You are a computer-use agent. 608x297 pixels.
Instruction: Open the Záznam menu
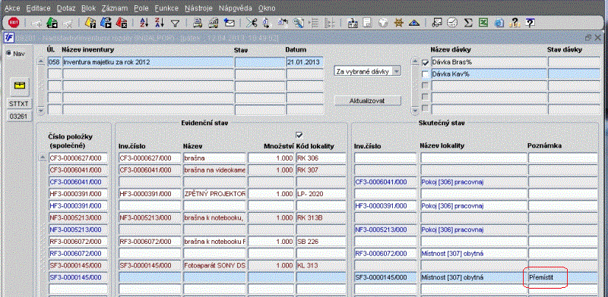tap(115, 8)
